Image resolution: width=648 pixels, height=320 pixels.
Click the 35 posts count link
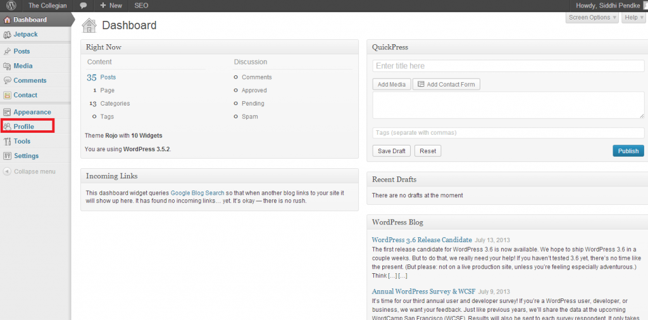point(91,77)
